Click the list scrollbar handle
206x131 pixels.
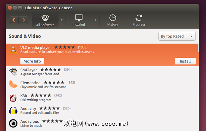tap(198, 48)
